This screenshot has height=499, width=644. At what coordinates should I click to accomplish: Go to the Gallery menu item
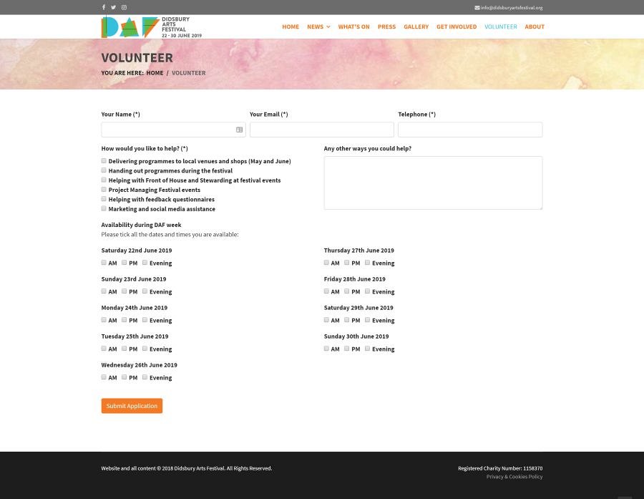click(416, 26)
